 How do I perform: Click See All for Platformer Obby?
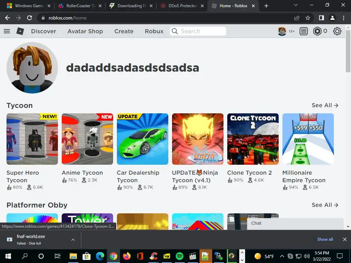(325, 205)
